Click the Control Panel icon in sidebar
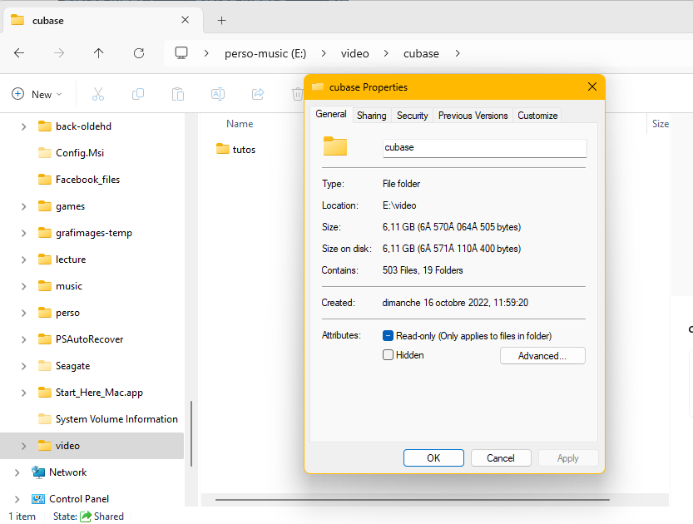This screenshot has width=693, height=524. (38, 499)
